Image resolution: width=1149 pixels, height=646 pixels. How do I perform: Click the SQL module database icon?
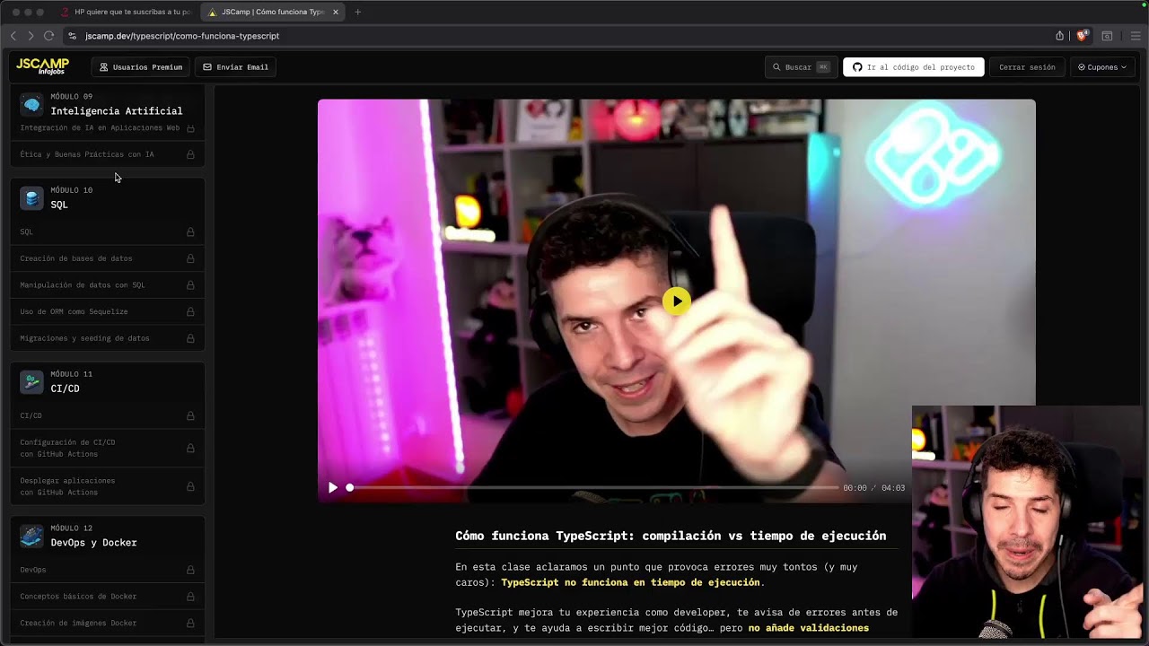(31, 198)
